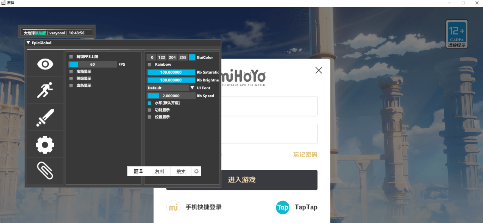Image resolution: width=483 pixels, height=223 pixels.
Task: Collapse the EpicGlobal window triangle
Action: point(28,43)
